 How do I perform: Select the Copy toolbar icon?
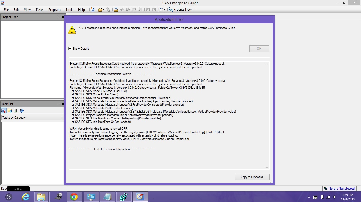129,9
